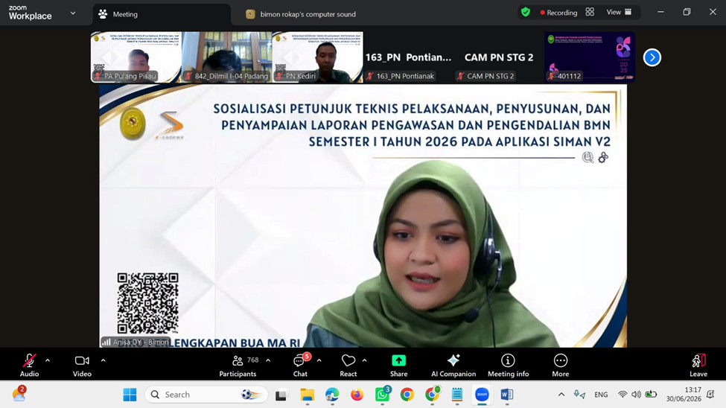Open the Zoom Workplace dropdown chevron
Screen dimensions: 726x408
tap(73, 13)
